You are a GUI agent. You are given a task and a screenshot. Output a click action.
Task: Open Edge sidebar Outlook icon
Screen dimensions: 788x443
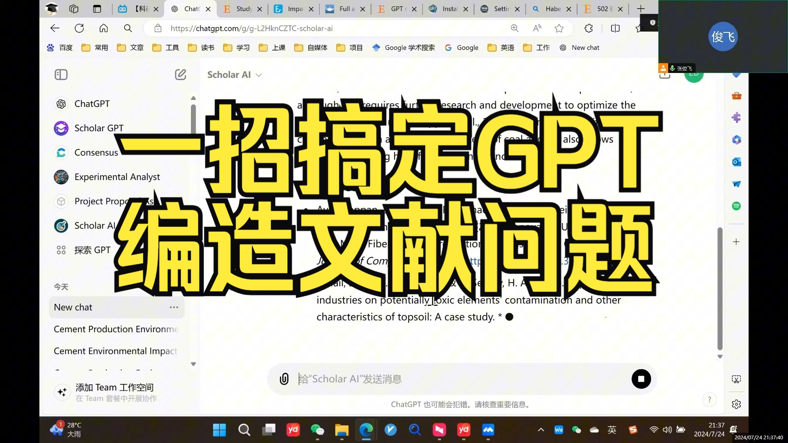736,162
